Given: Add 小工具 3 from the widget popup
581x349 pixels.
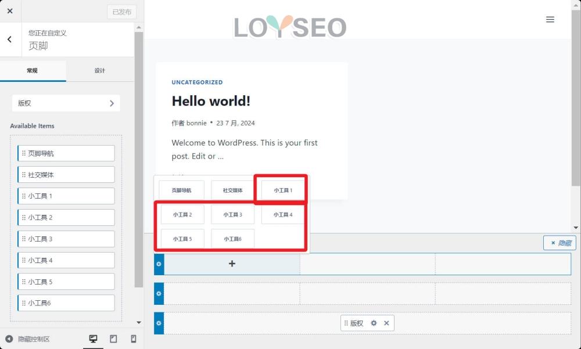Looking at the screenshot, I should pyautogui.click(x=232, y=214).
